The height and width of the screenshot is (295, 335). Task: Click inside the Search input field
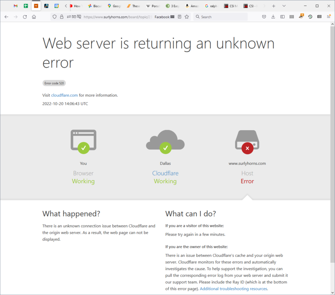point(222,17)
